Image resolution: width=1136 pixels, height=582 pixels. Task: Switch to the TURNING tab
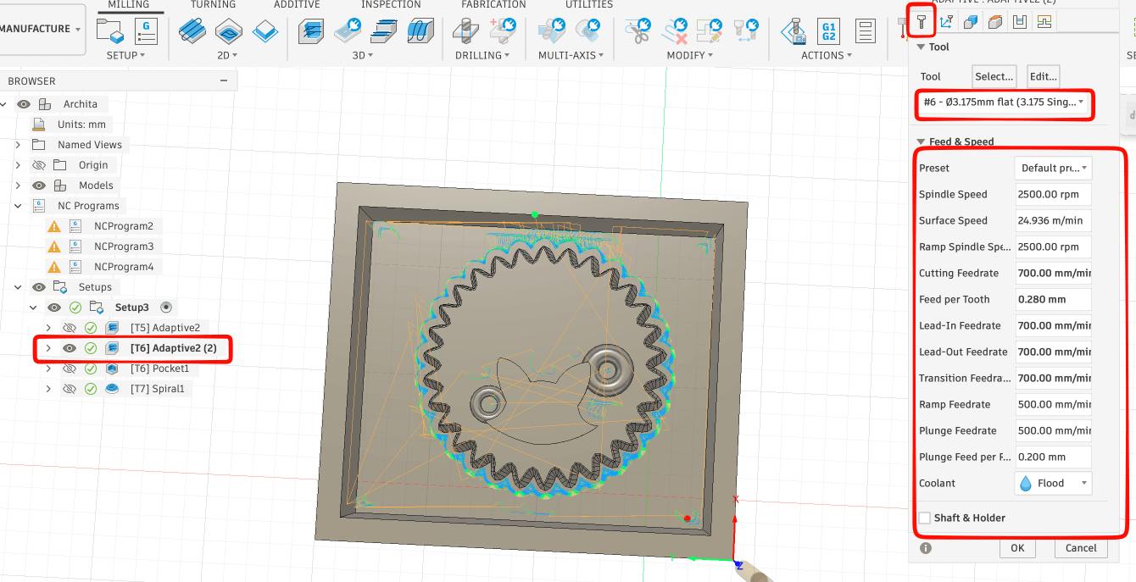[x=213, y=4]
